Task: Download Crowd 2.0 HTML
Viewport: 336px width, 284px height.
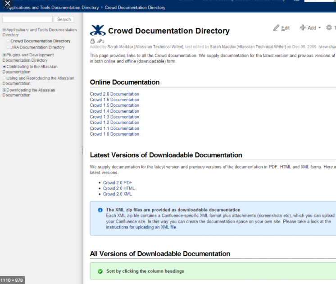Action: pos(119,188)
